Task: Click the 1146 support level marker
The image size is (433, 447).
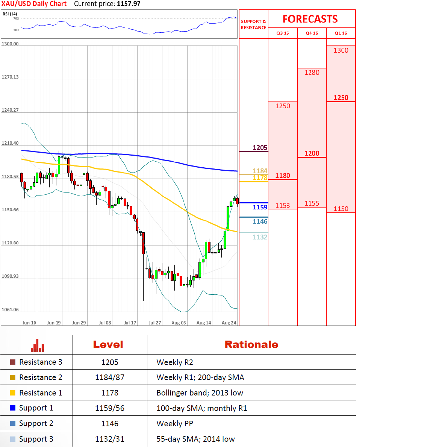Action: [x=260, y=221]
